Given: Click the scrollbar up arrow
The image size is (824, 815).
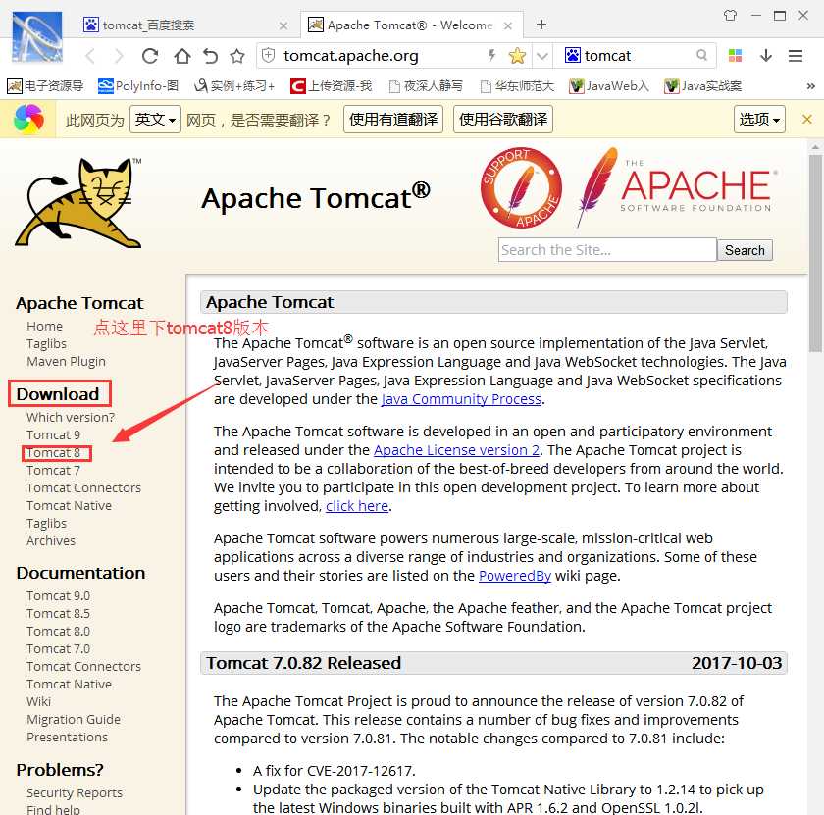Looking at the screenshot, I should click(815, 146).
